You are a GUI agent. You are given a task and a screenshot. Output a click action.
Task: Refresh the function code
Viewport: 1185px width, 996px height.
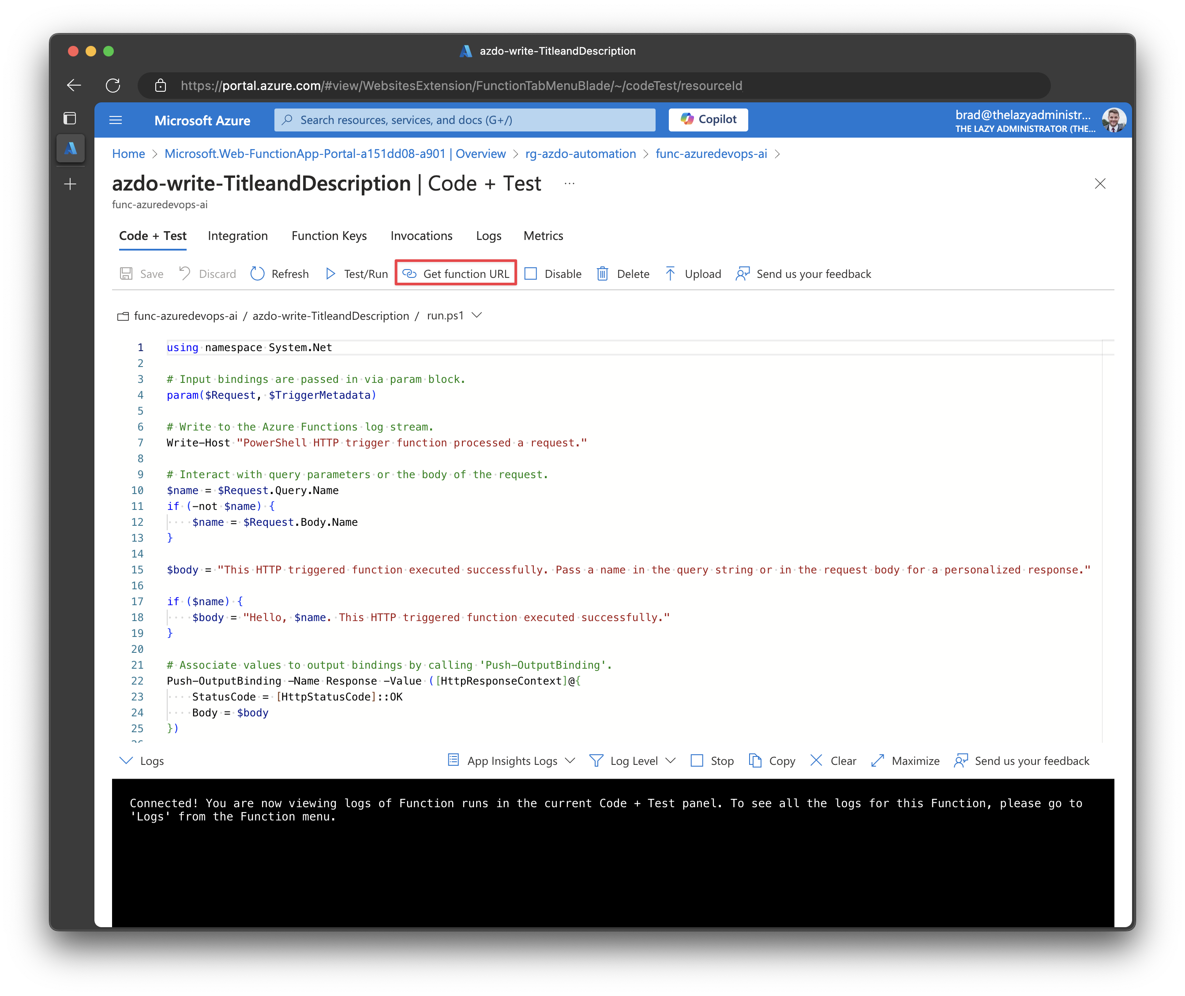[x=280, y=274]
